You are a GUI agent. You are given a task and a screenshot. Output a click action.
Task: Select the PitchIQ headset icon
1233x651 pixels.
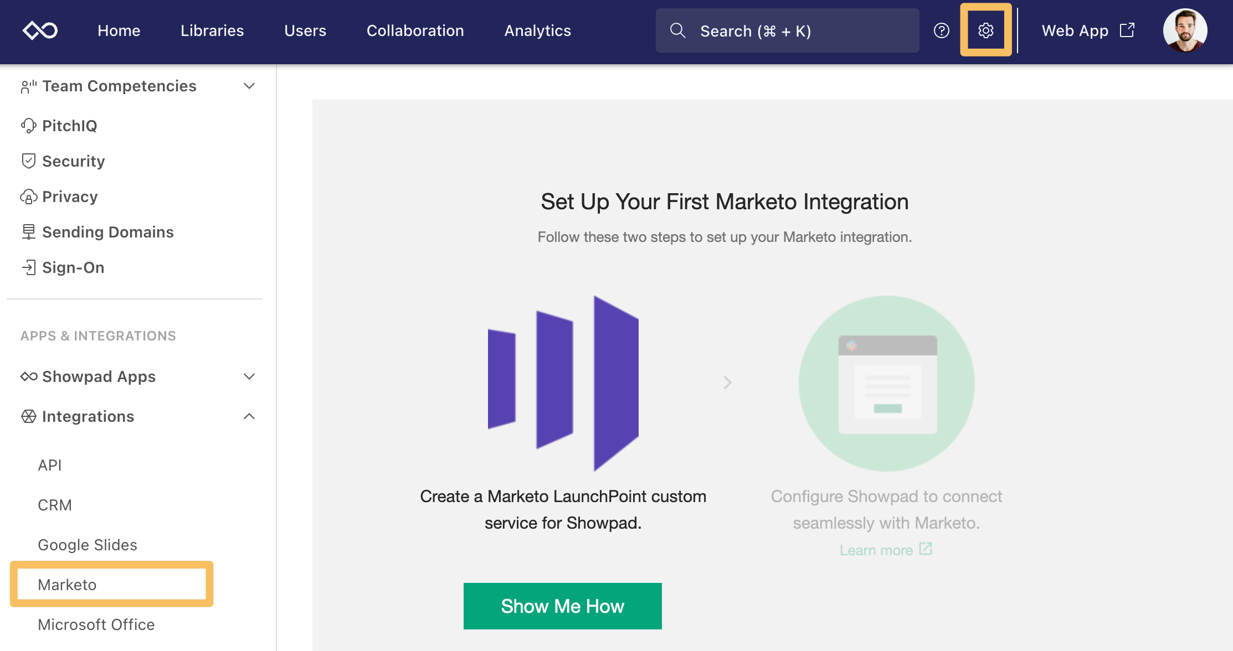[29, 126]
